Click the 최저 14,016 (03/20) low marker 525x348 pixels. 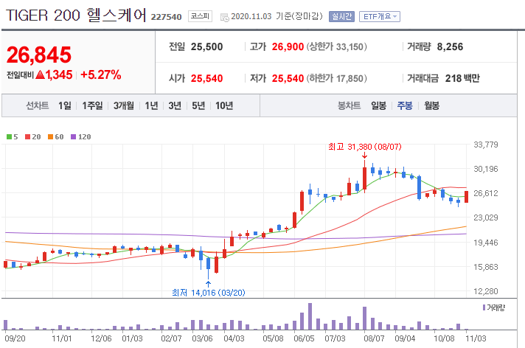coord(208,293)
